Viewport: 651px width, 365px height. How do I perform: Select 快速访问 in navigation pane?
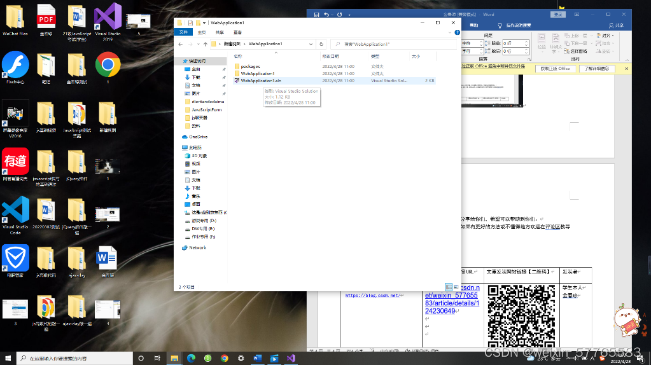pyautogui.click(x=197, y=61)
